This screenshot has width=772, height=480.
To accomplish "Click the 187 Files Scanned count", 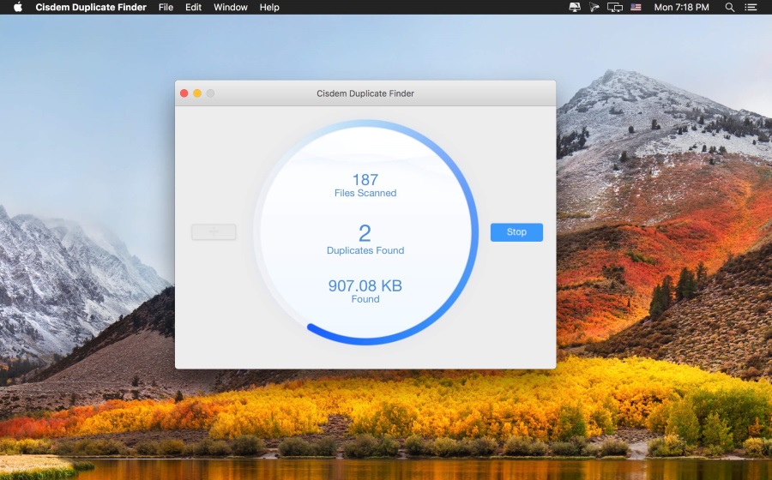I will click(x=365, y=185).
